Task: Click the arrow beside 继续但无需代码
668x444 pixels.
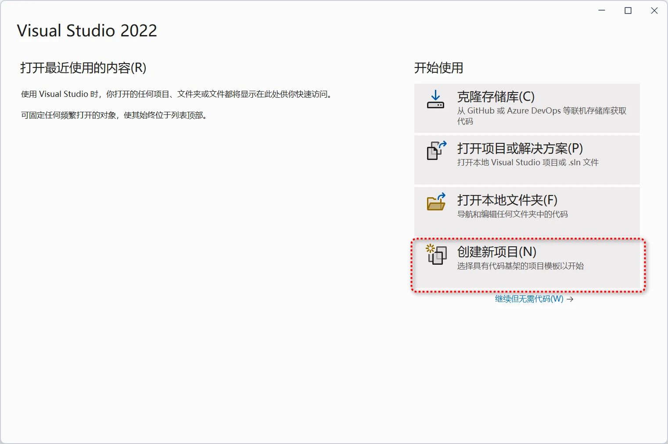Action: tap(570, 299)
